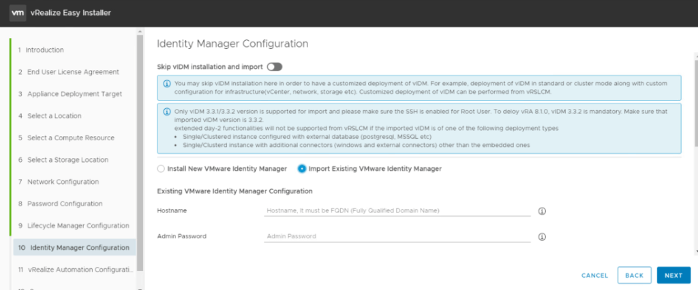Click the sidebar steps scrollbar
The image size is (698, 290).
pos(140,150)
